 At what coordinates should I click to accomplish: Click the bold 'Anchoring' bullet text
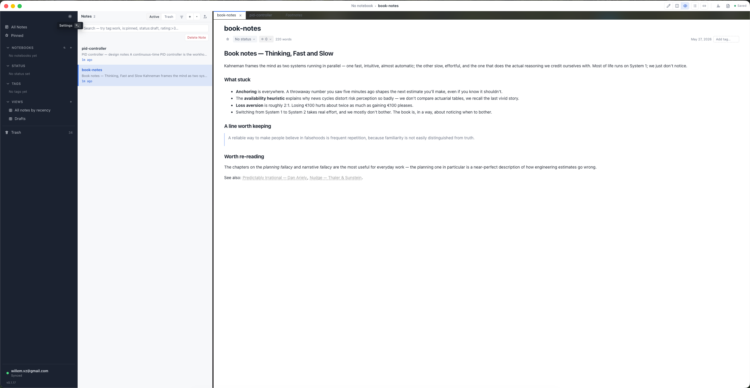[246, 92]
